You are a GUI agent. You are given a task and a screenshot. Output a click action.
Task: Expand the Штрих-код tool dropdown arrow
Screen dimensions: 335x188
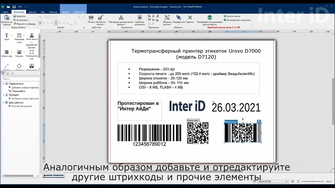(x=11, y=52)
